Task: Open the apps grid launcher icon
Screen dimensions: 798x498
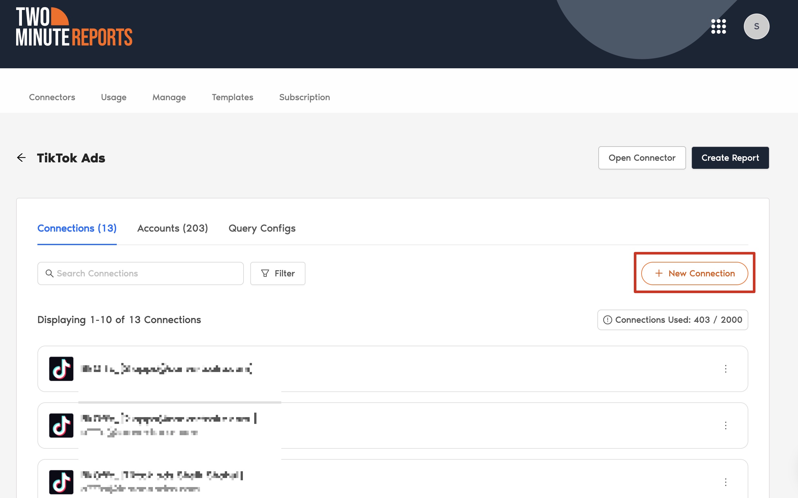Action: click(719, 26)
